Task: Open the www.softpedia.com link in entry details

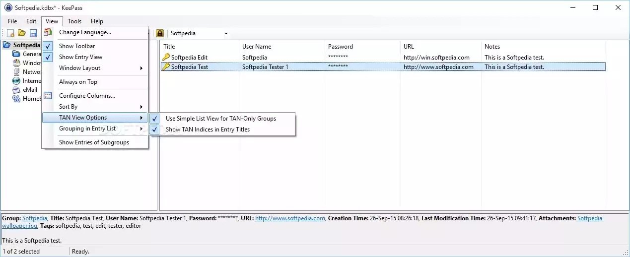Action: (290, 218)
